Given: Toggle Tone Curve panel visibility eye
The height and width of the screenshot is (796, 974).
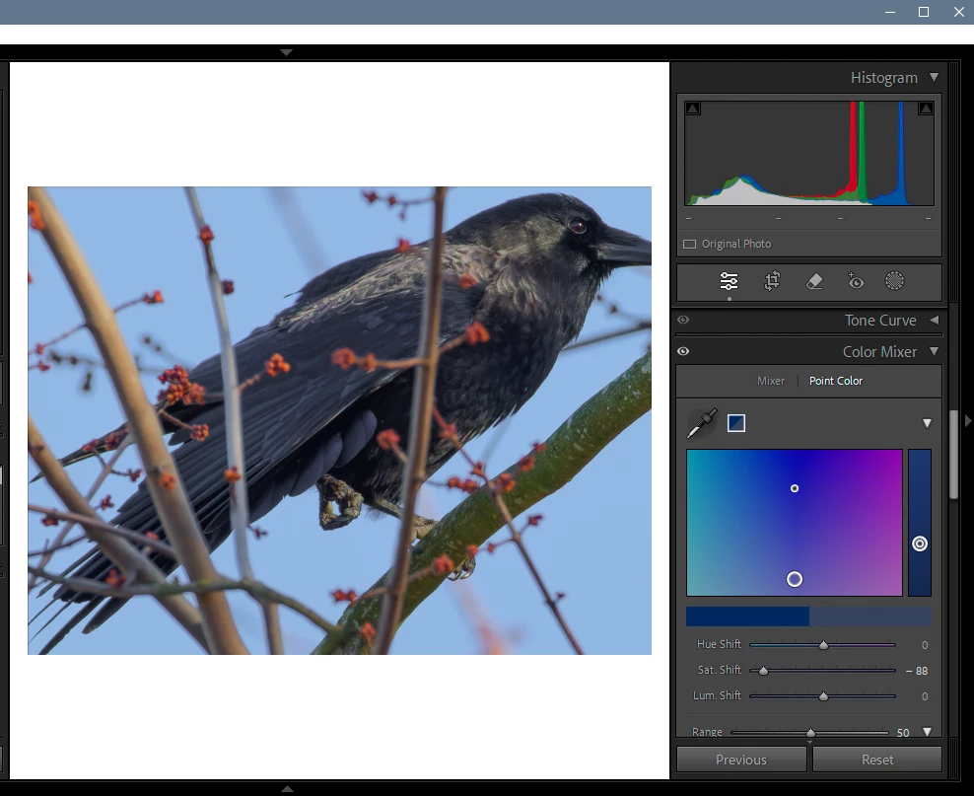Looking at the screenshot, I should [683, 320].
